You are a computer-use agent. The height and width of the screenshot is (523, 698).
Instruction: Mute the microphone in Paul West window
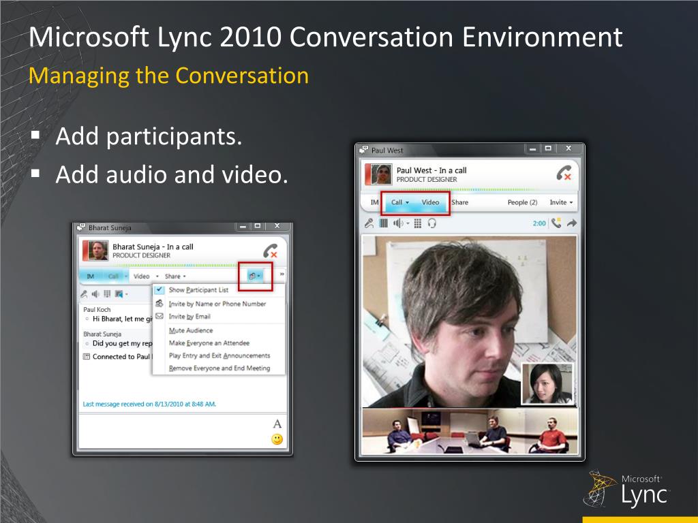(369, 223)
